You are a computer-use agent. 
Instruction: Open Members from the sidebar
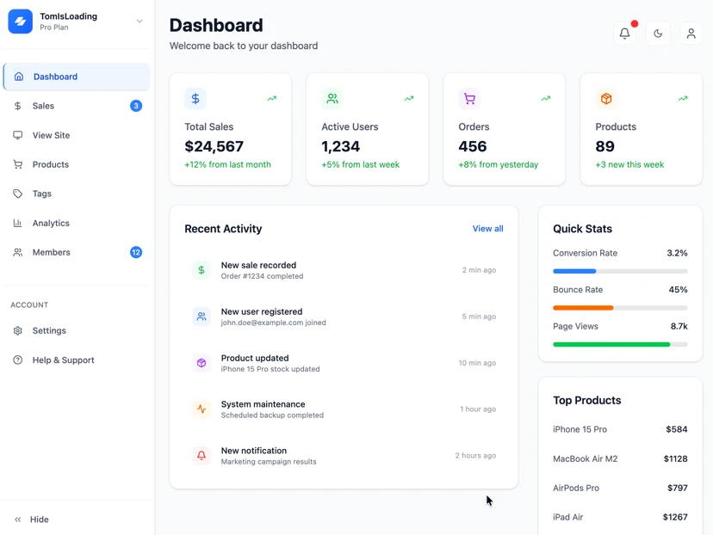tap(77, 253)
